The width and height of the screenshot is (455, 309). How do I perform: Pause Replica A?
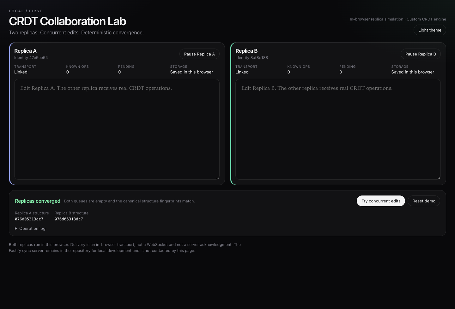pyautogui.click(x=199, y=54)
